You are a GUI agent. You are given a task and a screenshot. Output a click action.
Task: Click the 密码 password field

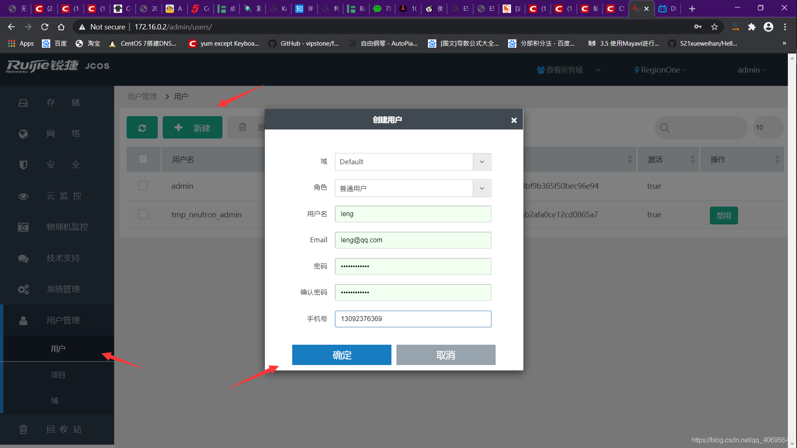point(413,266)
